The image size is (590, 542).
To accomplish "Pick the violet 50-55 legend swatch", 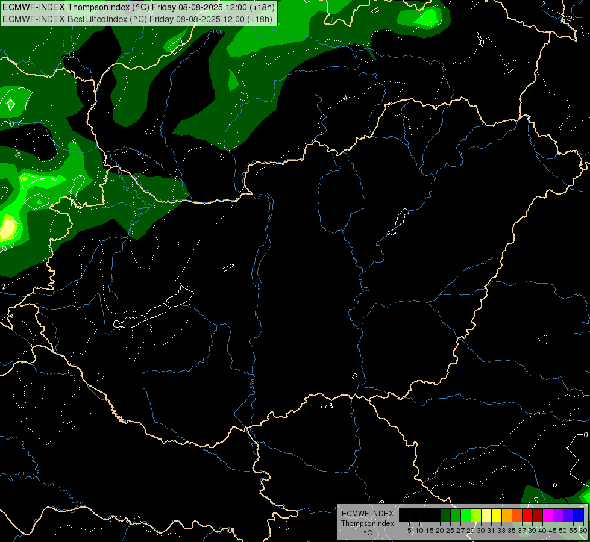I will (568, 515).
